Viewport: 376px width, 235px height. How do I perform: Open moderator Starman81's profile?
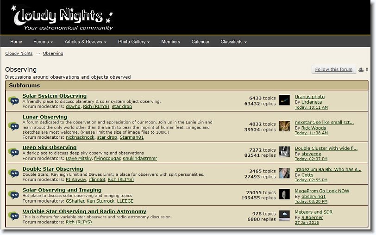coord(132,137)
